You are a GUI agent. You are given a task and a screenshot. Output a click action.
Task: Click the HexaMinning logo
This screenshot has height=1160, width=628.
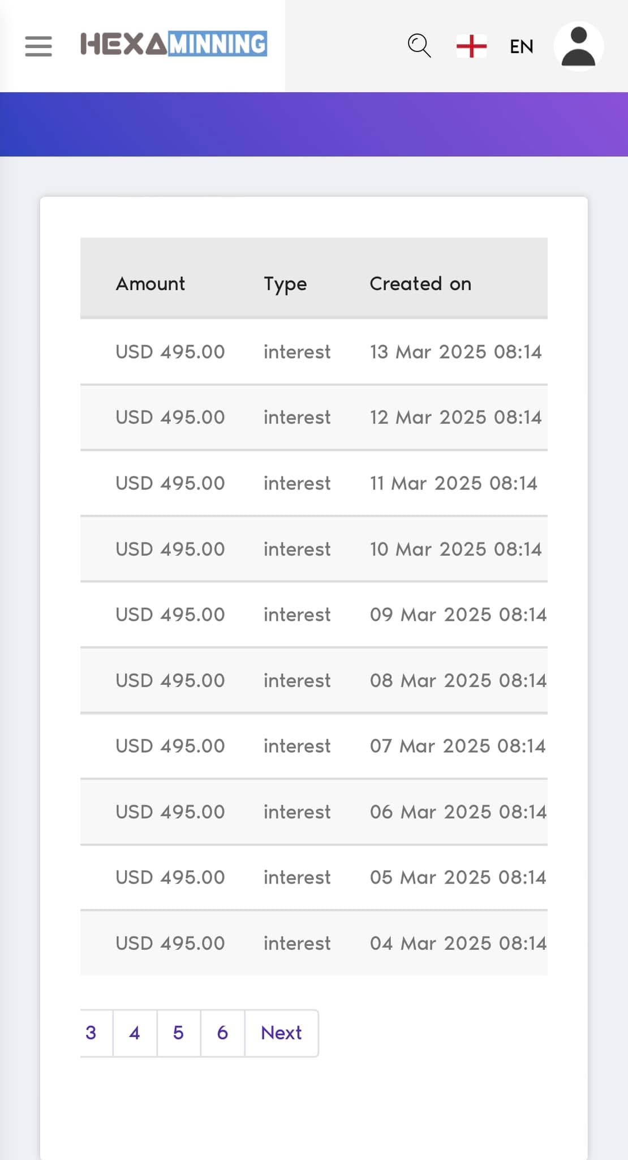[174, 44]
